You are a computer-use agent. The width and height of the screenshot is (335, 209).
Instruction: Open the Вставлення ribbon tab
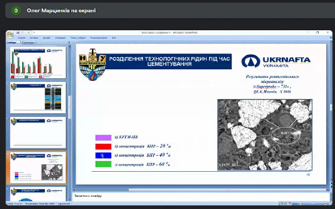tap(34, 38)
